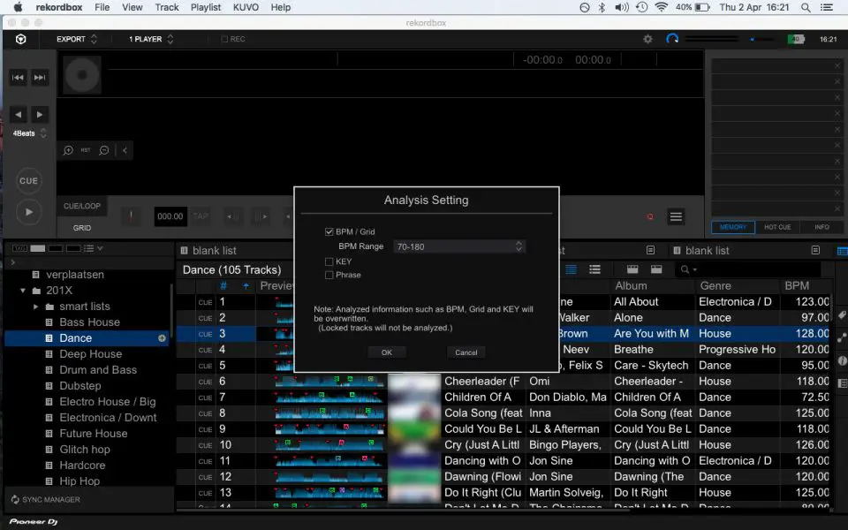Select the Deep House playlist
The height and width of the screenshot is (530, 848).
[90, 354]
